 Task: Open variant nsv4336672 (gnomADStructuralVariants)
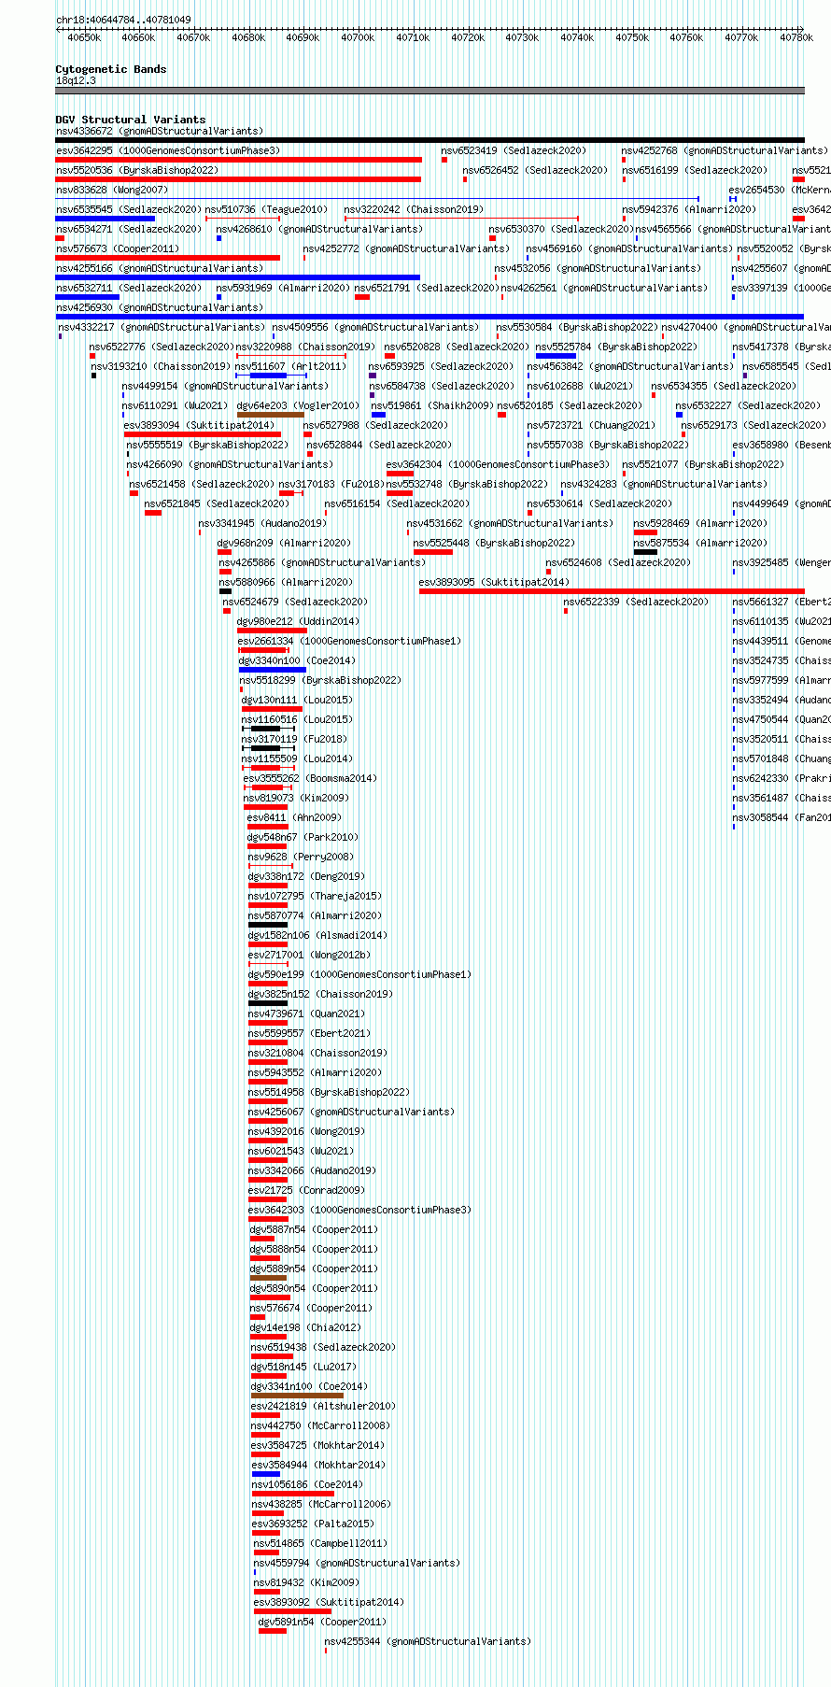[160, 131]
